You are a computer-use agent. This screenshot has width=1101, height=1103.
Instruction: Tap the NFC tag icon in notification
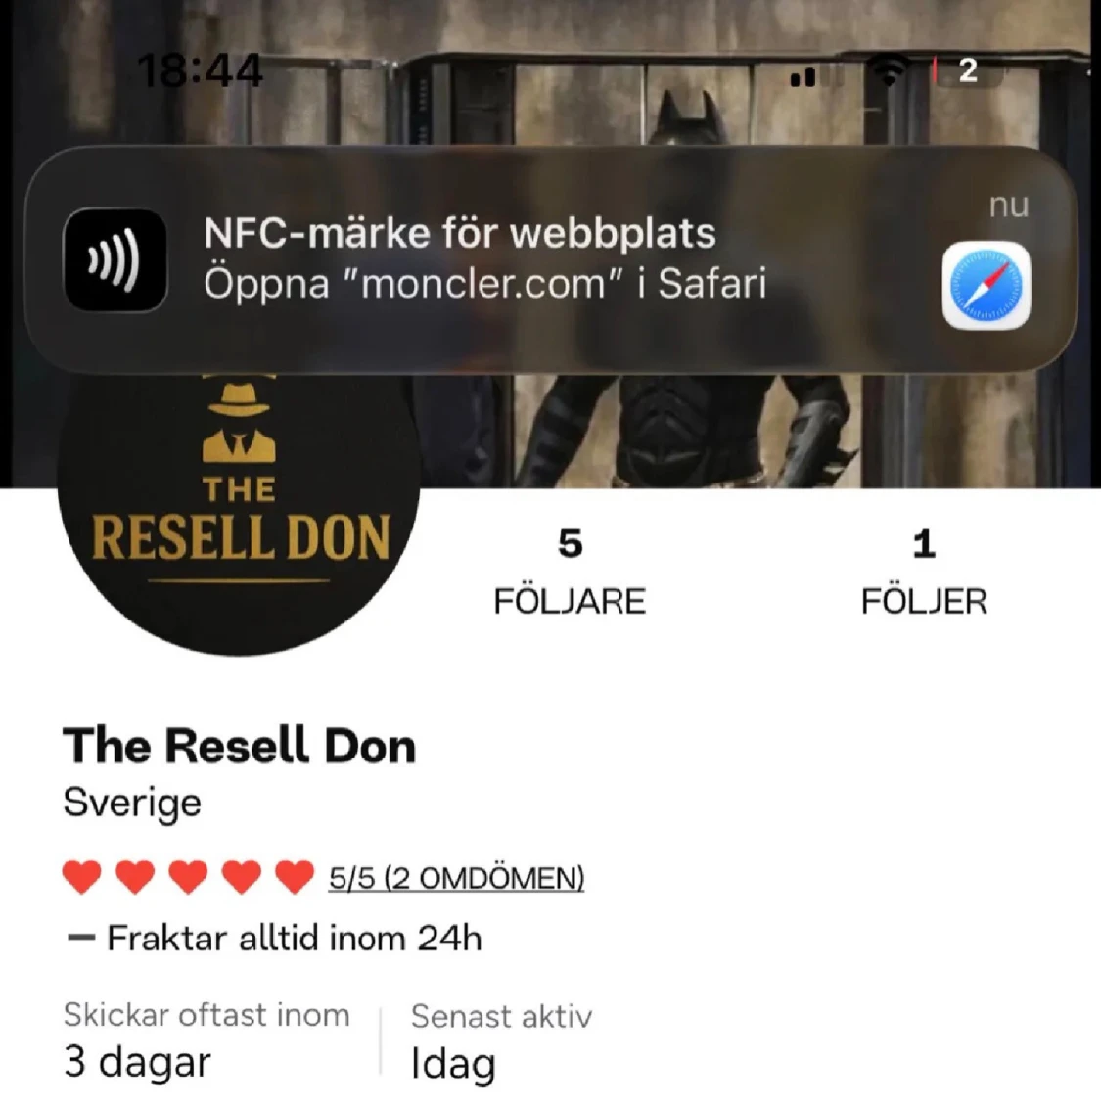[x=115, y=260]
